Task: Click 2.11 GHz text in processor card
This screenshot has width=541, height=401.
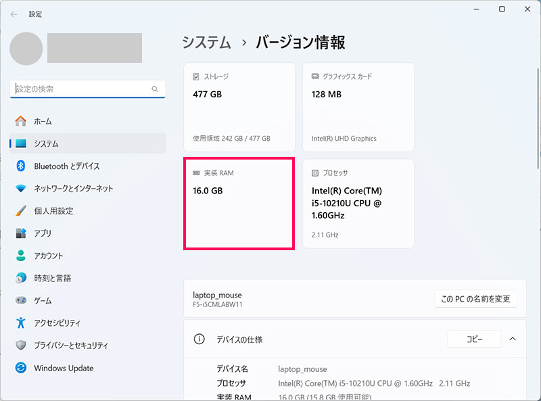Action: [x=325, y=235]
